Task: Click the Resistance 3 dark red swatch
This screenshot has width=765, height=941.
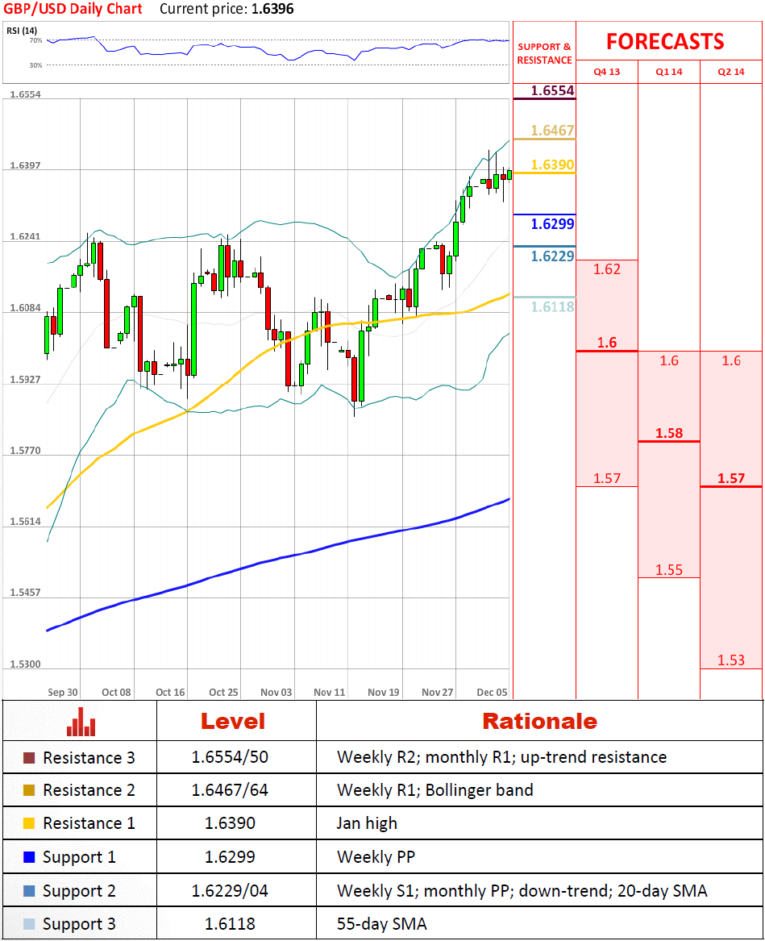Action: (x=29, y=757)
